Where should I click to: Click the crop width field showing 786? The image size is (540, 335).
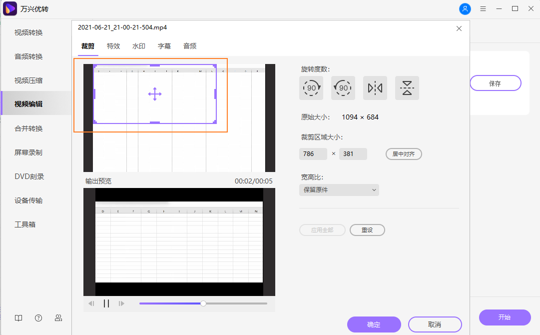(x=313, y=154)
